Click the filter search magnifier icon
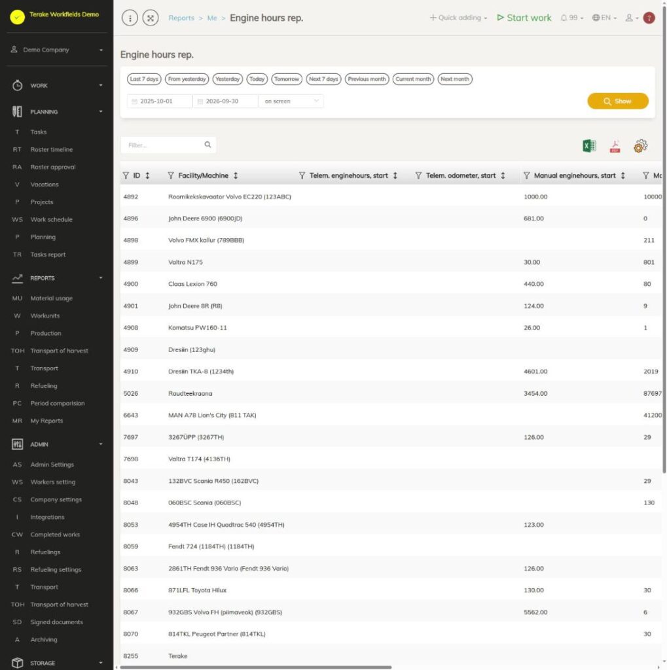The image size is (667, 670). [x=207, y=145]
